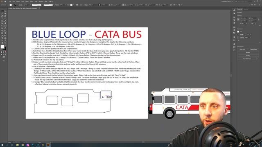Click the Expand Shape quick action button

(x=254, y=49)
